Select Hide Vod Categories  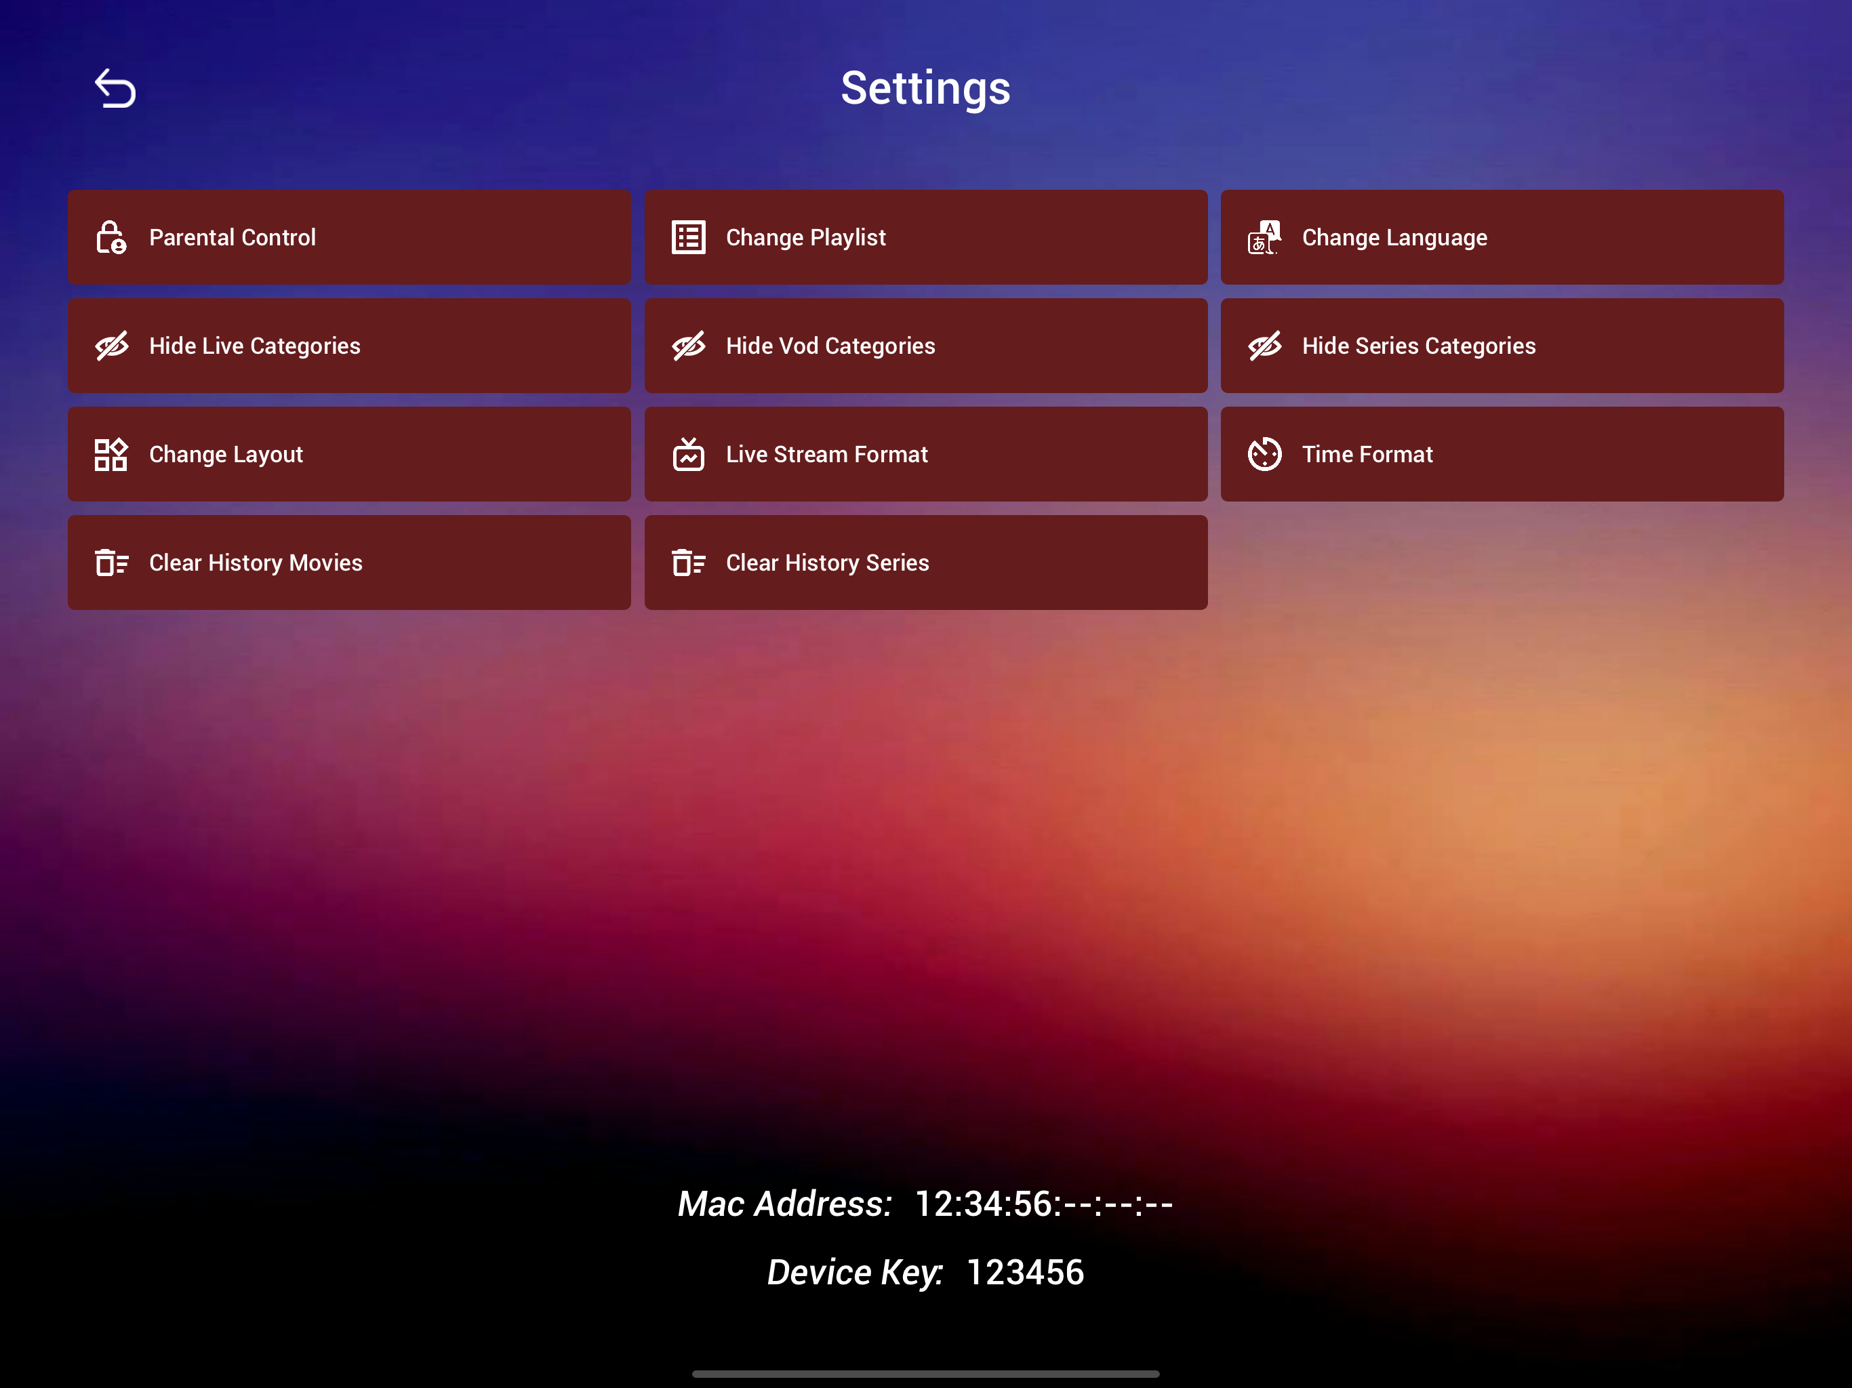click(x=926, y=346)
